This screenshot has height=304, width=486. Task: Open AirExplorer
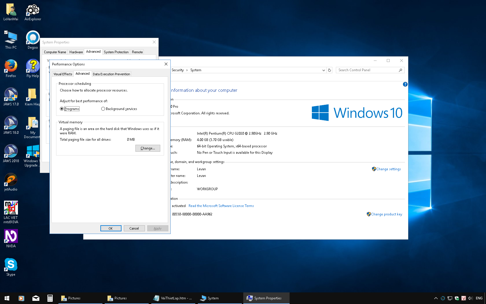point(32,10)
